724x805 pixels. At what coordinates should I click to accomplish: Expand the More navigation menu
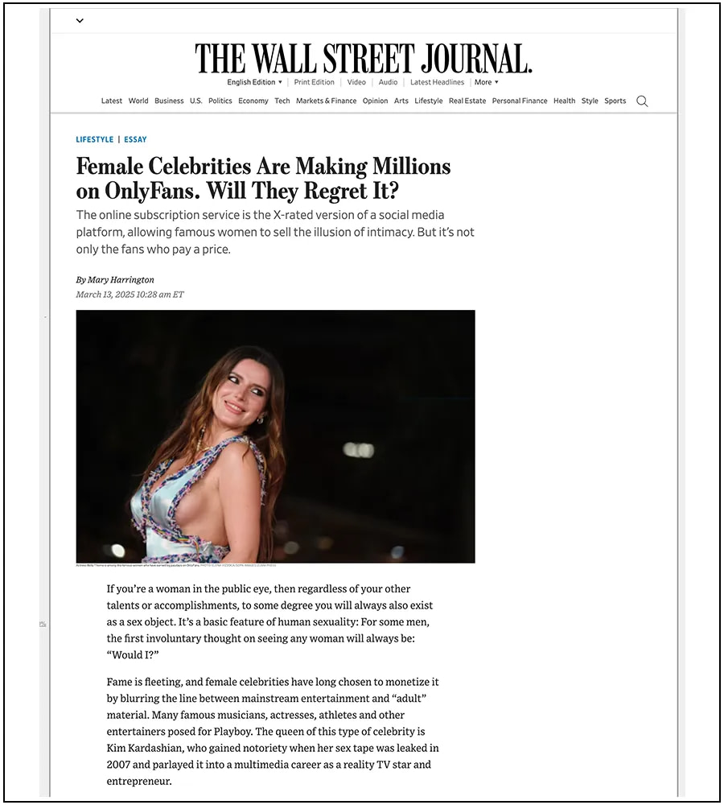tap(486, 82)
